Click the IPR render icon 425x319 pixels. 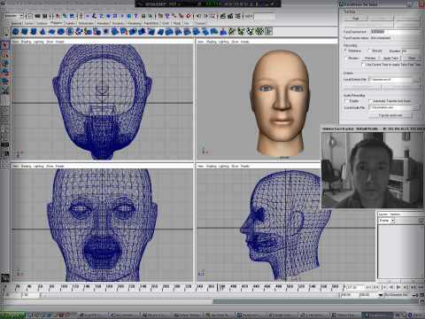230,16
